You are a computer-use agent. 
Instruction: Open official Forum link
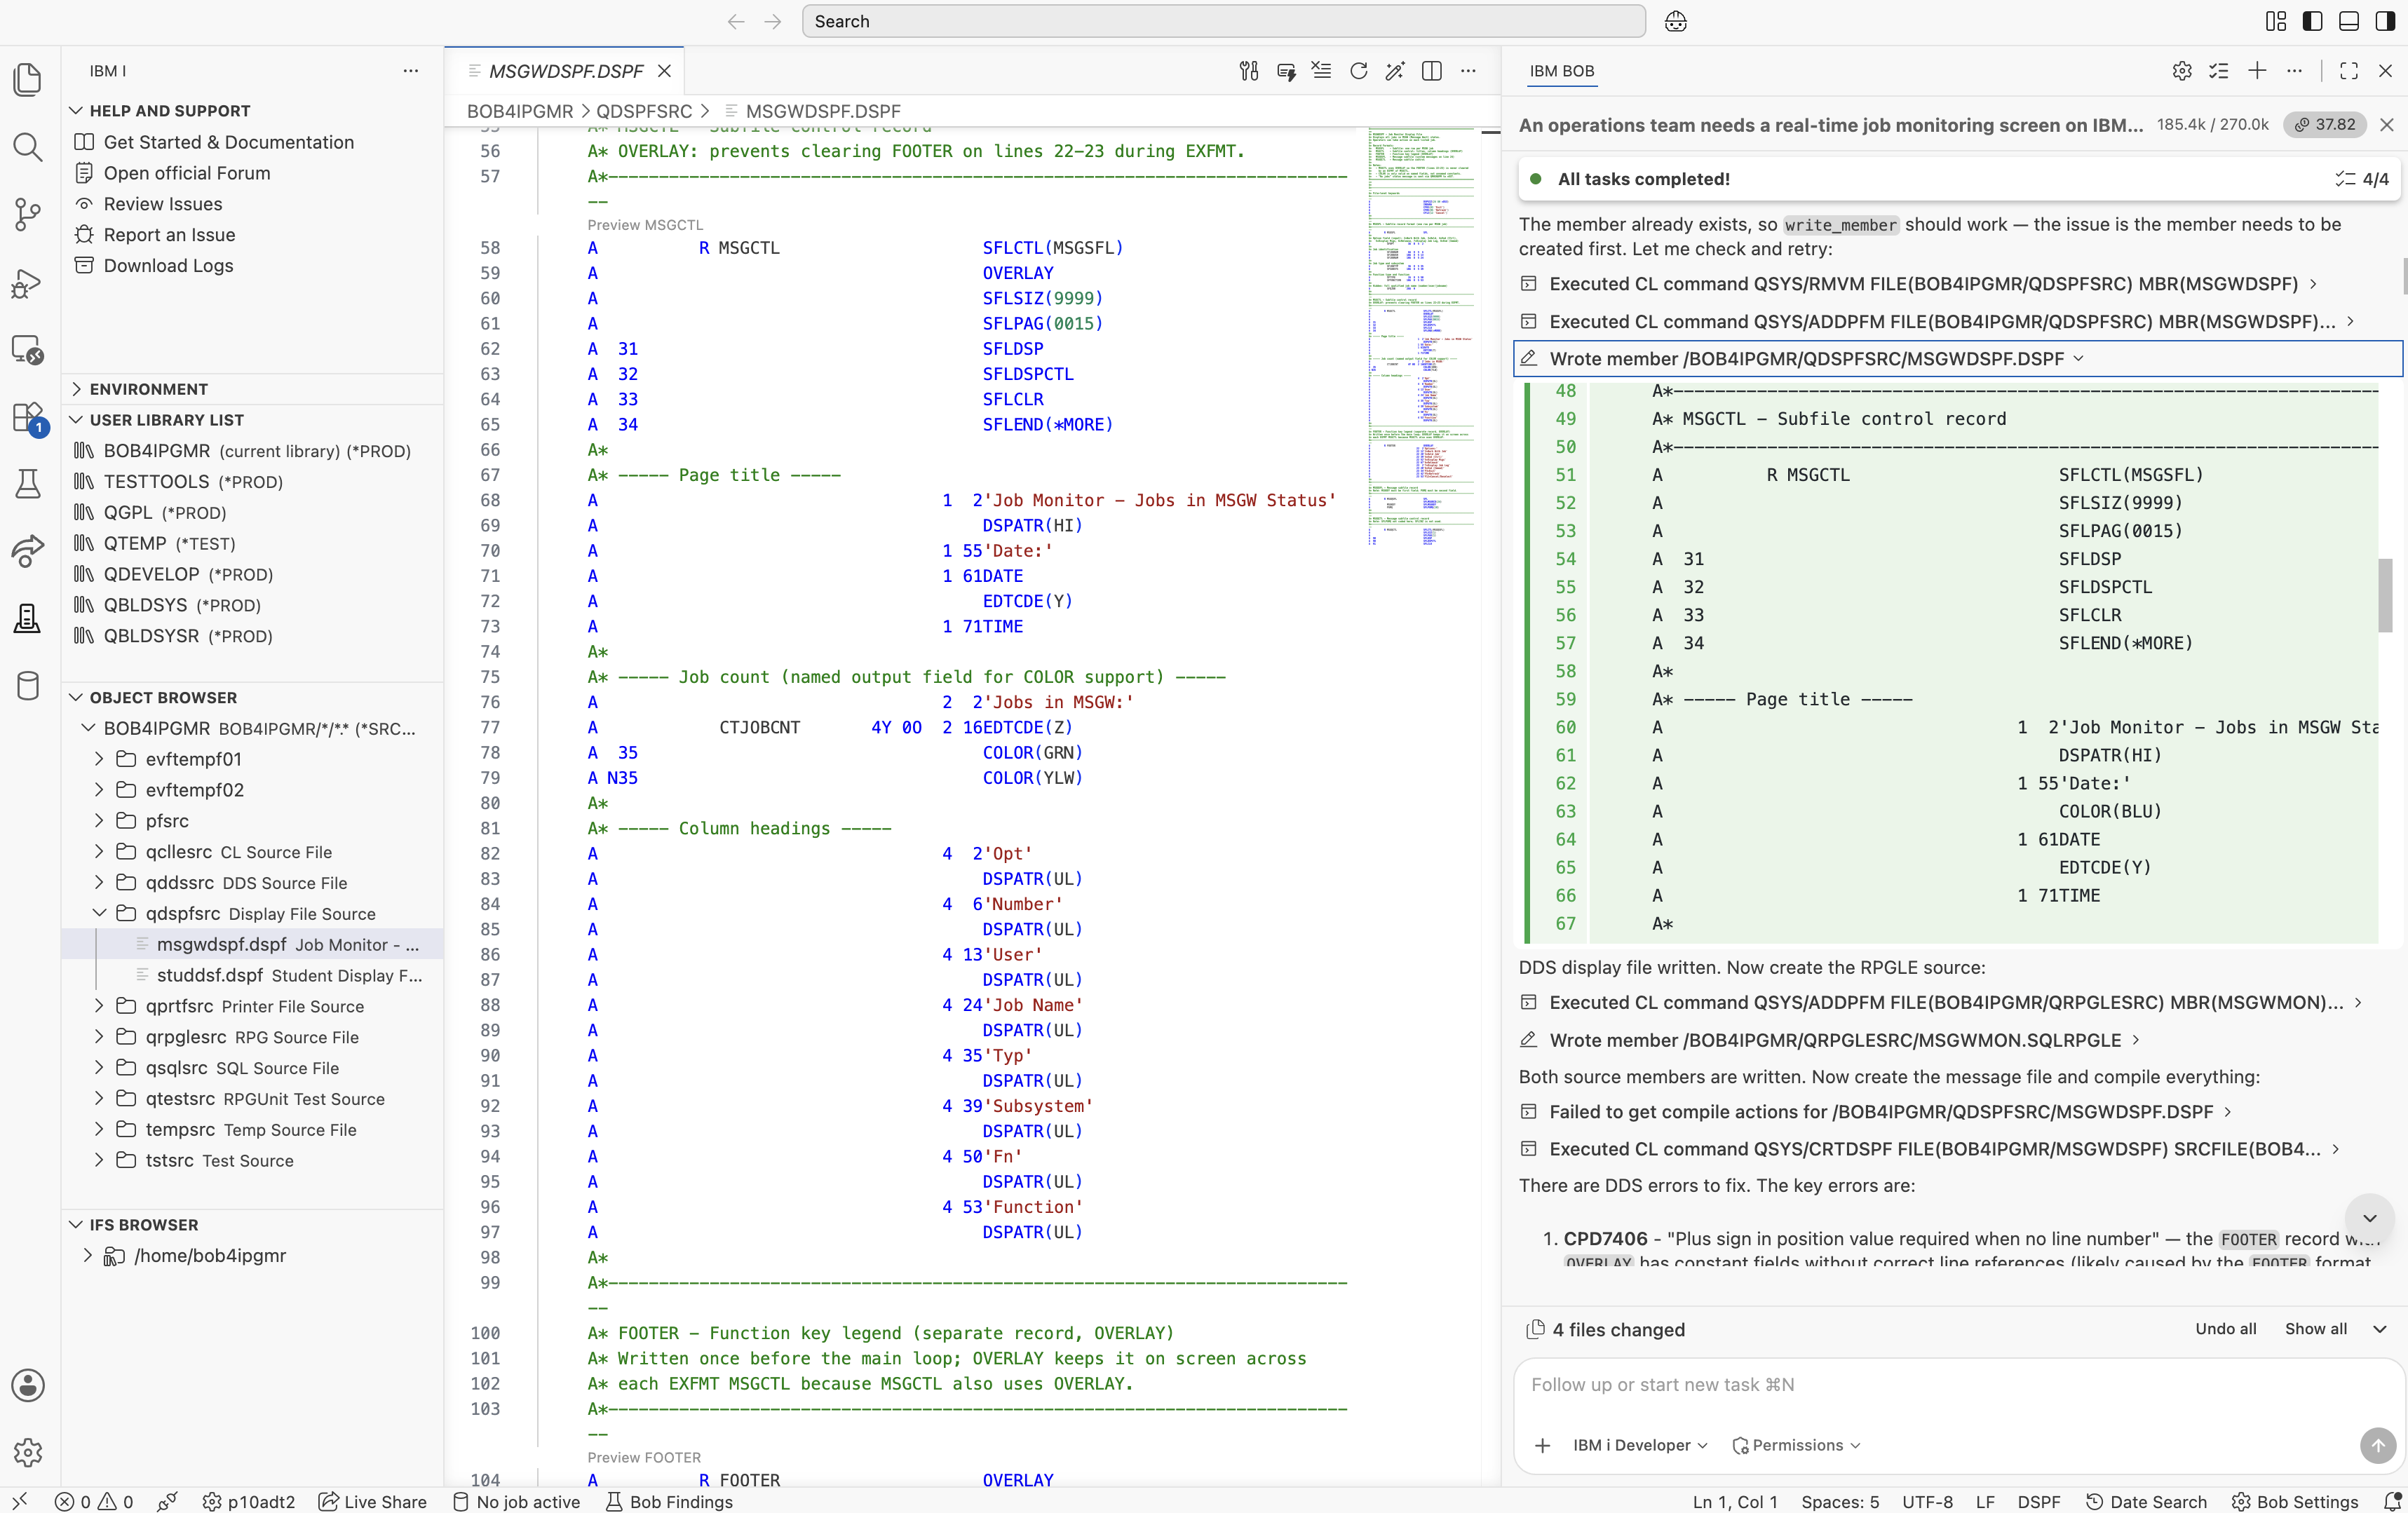click(186, 173)
